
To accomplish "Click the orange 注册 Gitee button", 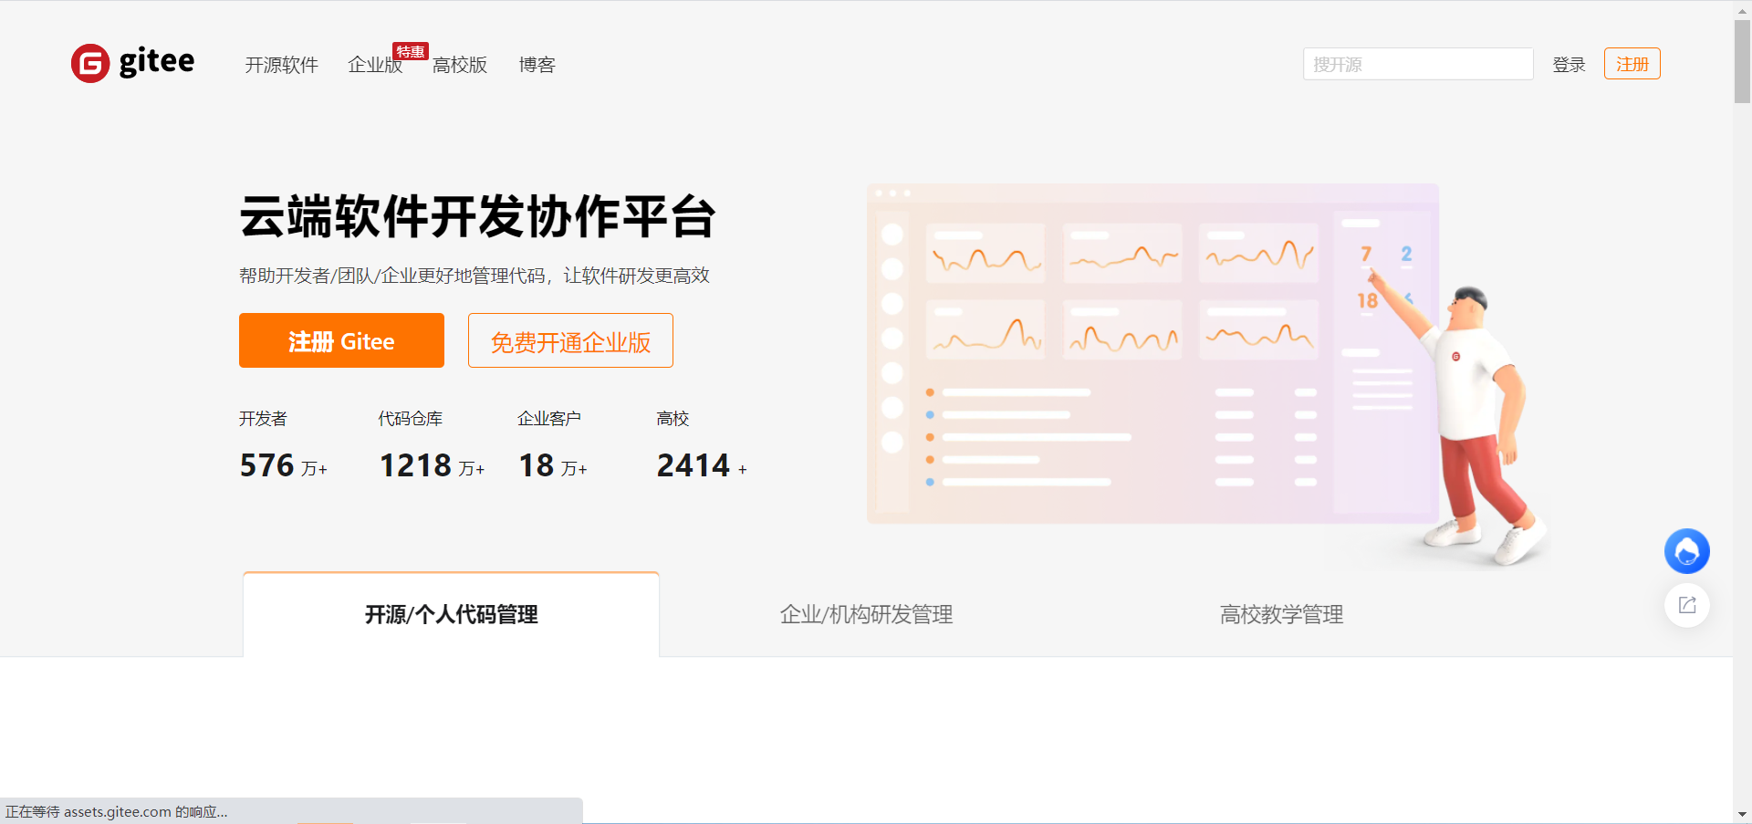I will 341,340.
